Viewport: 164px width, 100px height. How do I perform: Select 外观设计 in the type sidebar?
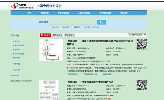click(x=16, y=70)
